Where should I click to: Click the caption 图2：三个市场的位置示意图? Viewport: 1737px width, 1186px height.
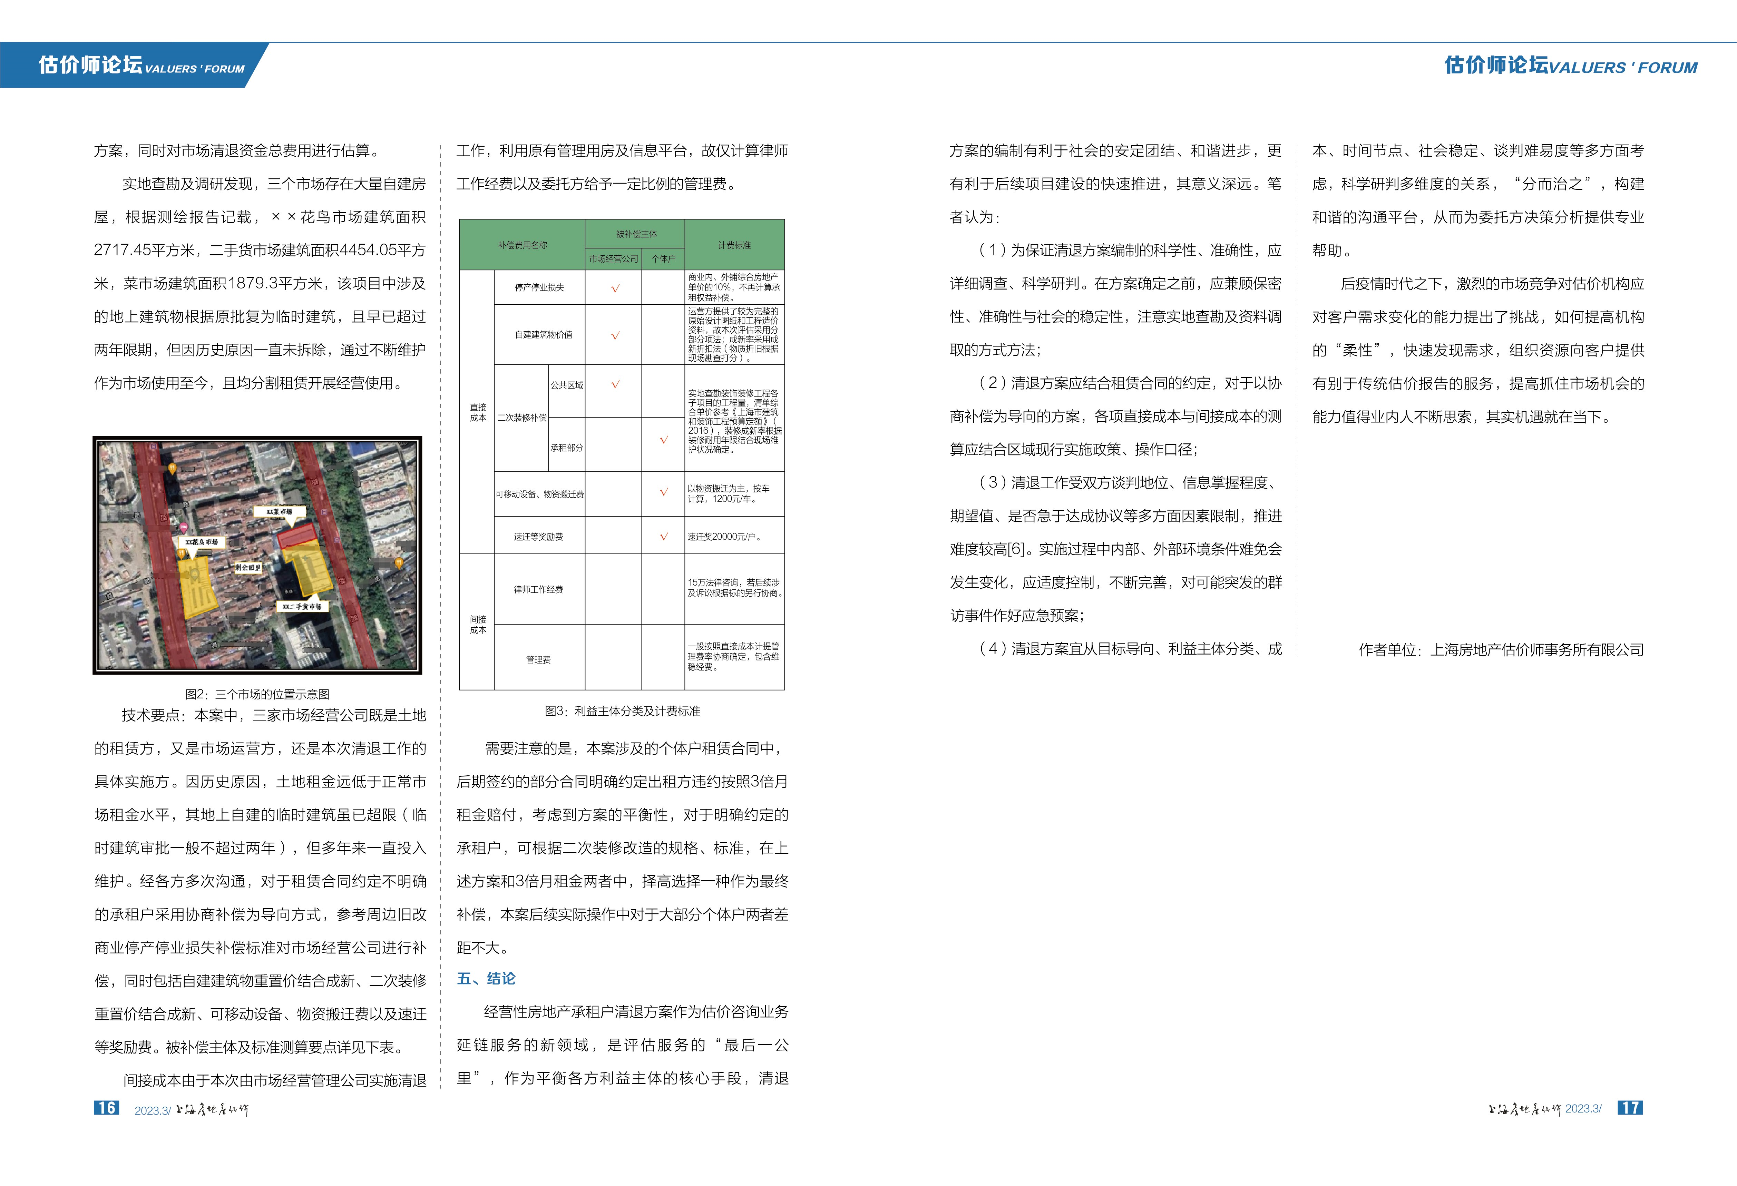click(x=257, y=694)
